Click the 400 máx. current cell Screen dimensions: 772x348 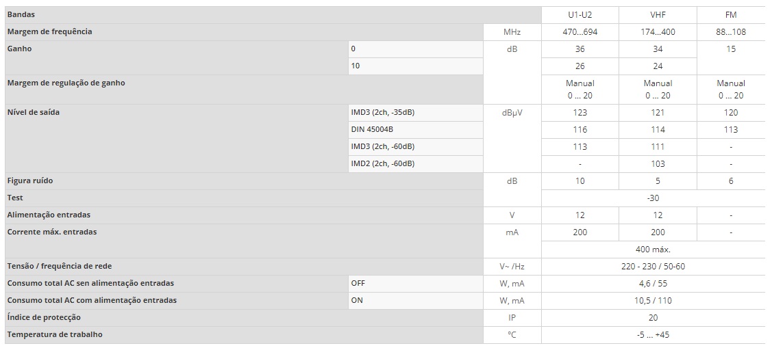(x=653, y=249)
